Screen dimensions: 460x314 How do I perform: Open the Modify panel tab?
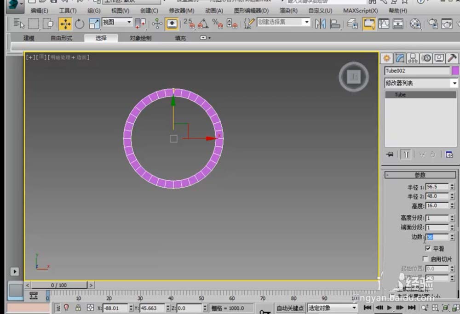400,58
